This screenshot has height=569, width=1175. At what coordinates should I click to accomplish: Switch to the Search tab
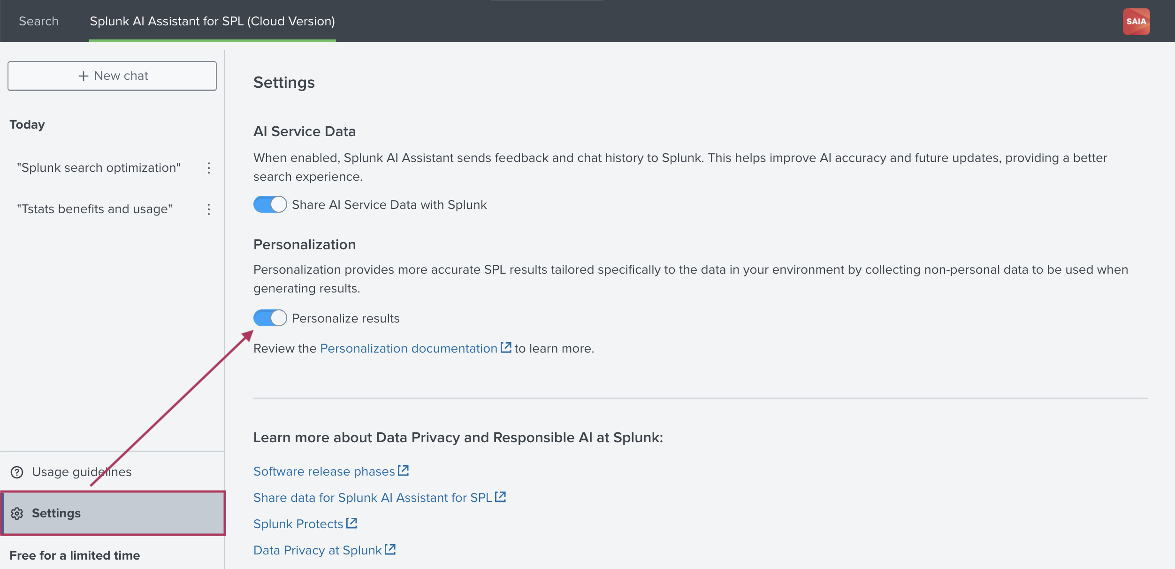[x=38, y=22]
